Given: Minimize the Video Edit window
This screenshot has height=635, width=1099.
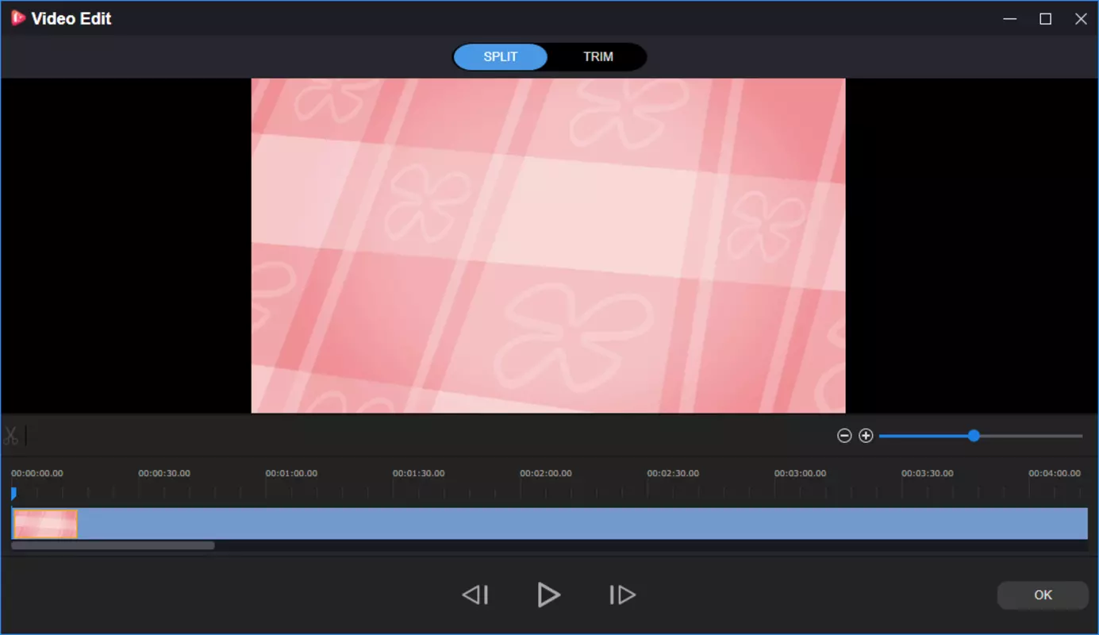Looking at the screenshot, I should (x=1010, y=18).
